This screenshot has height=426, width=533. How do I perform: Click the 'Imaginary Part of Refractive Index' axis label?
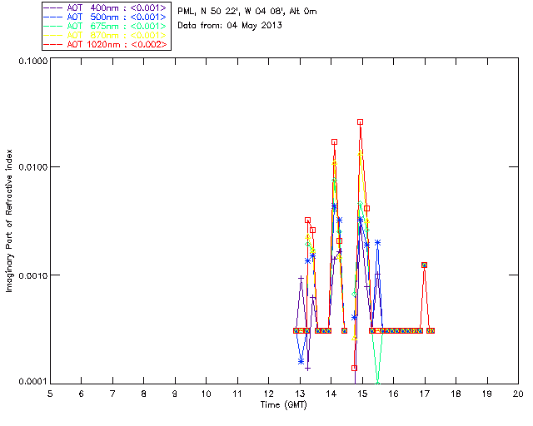tap(9, 220)
